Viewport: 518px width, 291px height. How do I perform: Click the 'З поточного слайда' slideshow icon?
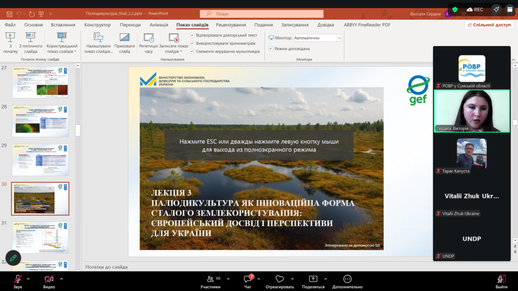click(31, 37)
